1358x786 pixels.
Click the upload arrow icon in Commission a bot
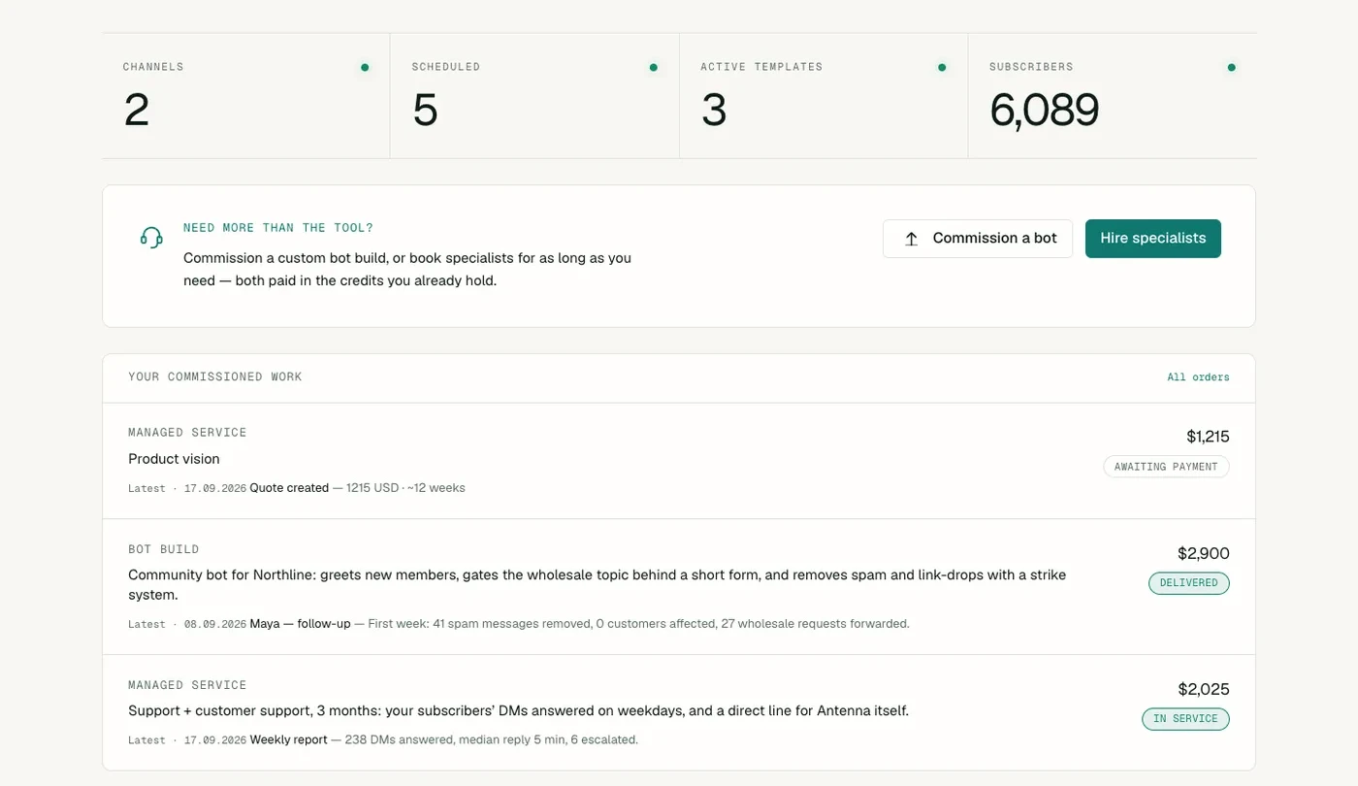tap(911, 239)
